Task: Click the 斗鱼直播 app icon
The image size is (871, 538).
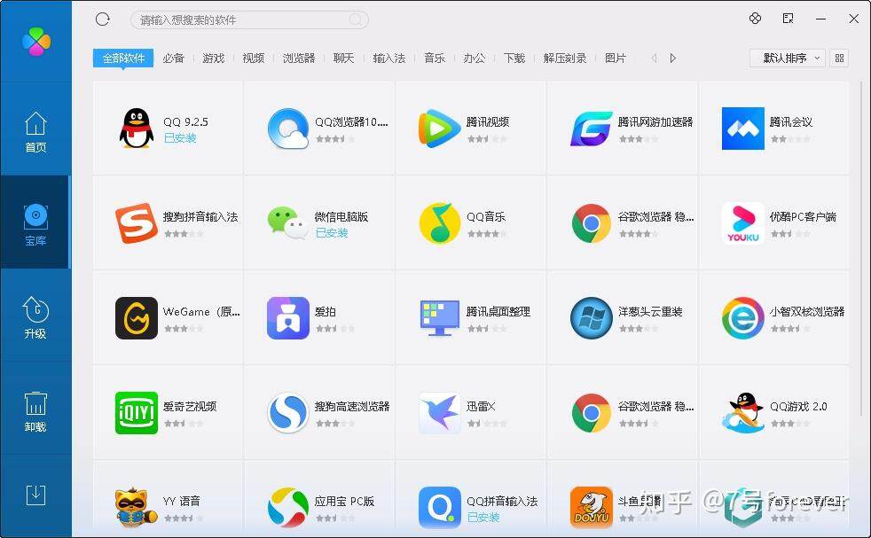Action: click(592, 506)
